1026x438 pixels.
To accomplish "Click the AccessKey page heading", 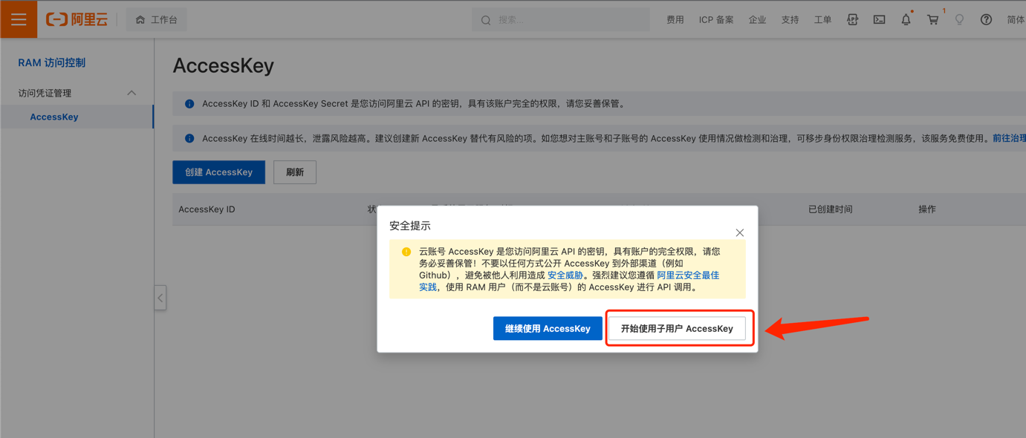I will 224,65.
